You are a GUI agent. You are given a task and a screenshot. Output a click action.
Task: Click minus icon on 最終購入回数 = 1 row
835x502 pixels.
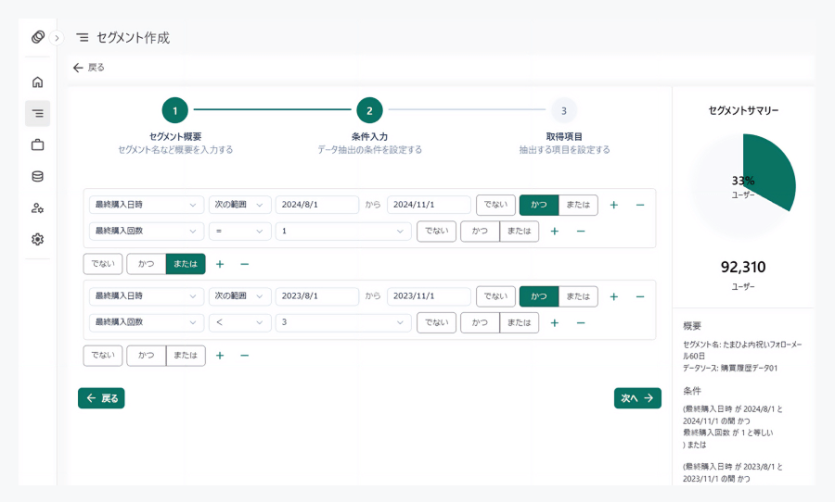[x=581, y=232]
